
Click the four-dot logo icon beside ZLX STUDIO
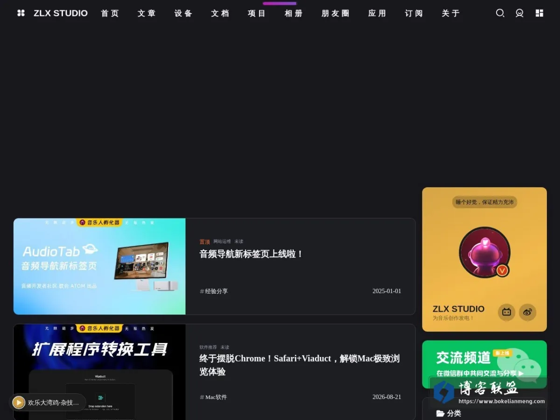click(21, 13)
